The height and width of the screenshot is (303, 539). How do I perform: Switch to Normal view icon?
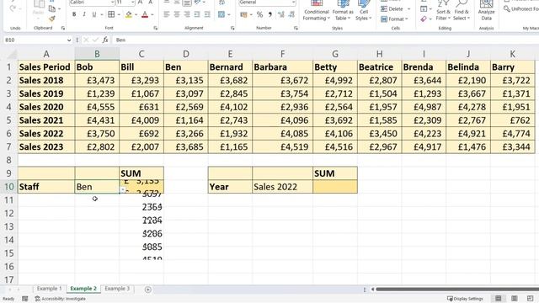(498, 299)
